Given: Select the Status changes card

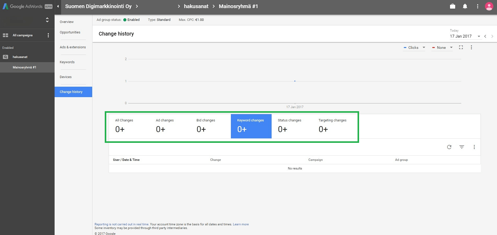Looking at the screenshot, I should [292, 126].
